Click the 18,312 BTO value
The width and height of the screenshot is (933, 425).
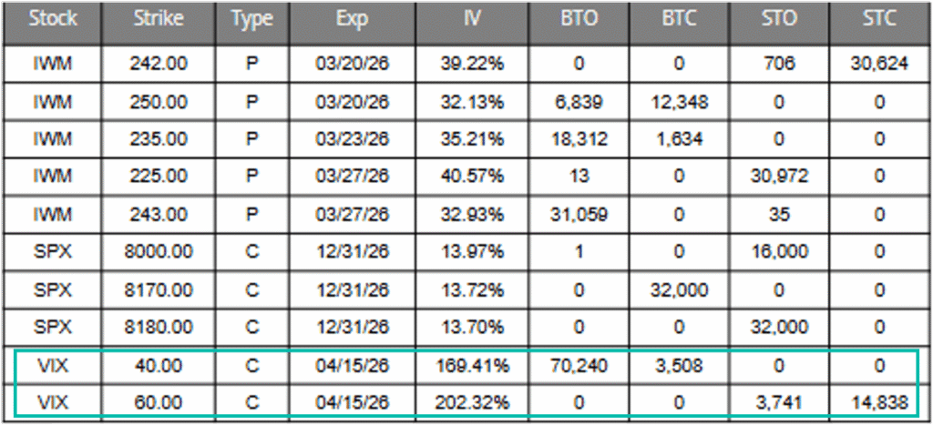[579, 138]
